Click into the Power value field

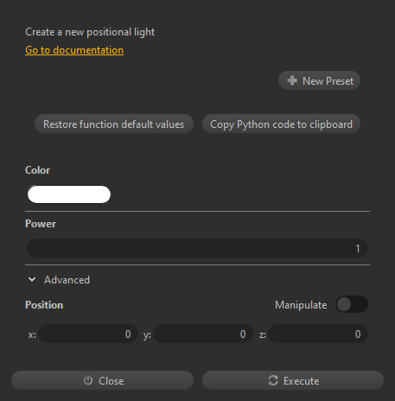pyautogui.click(x=197, y=248)
